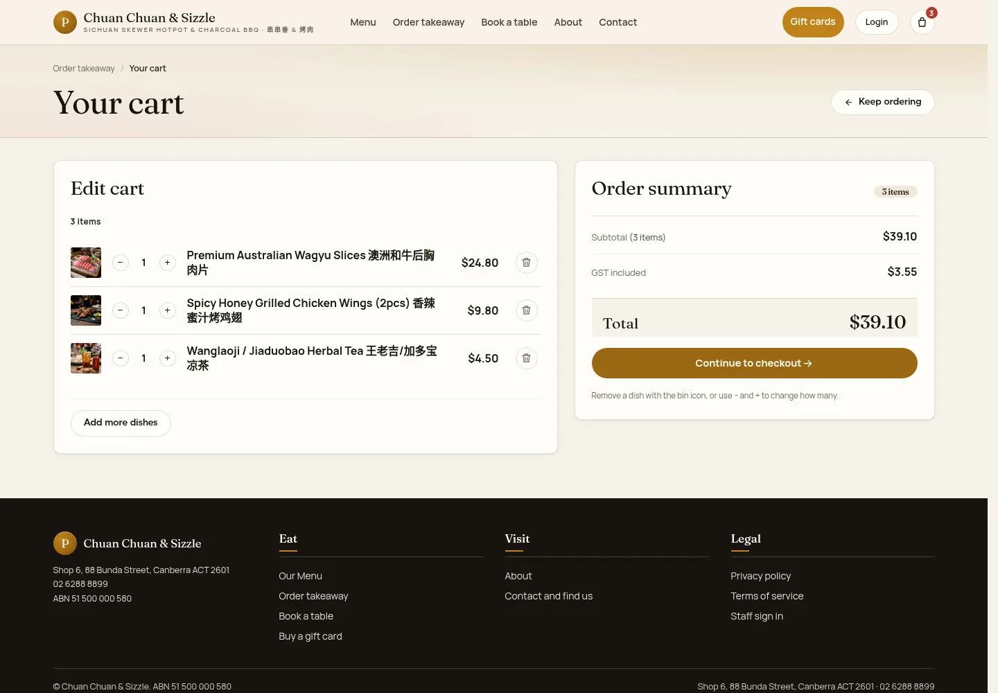The image size is (998, 693).
Task: Open Order takeaway footer link
Action: click(x=313, y=596)
